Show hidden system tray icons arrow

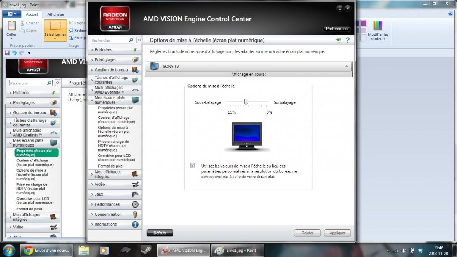coord(388,251)
